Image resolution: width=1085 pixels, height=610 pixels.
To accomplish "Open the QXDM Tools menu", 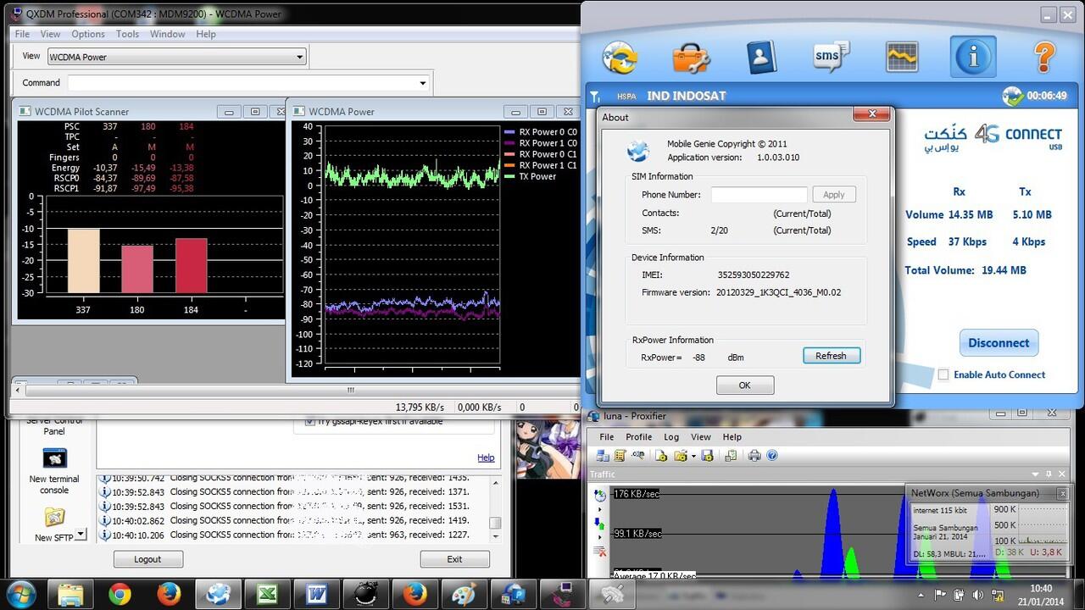I will 127,34.
